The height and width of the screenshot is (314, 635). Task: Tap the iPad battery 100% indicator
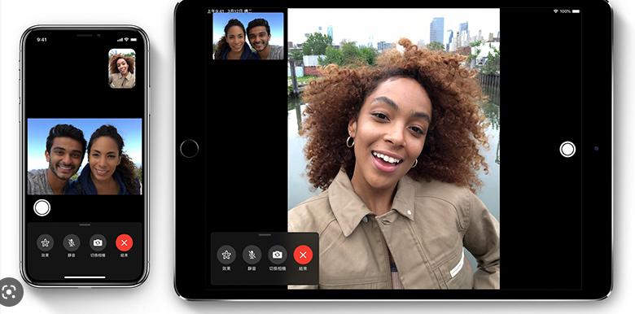[570, 11]
